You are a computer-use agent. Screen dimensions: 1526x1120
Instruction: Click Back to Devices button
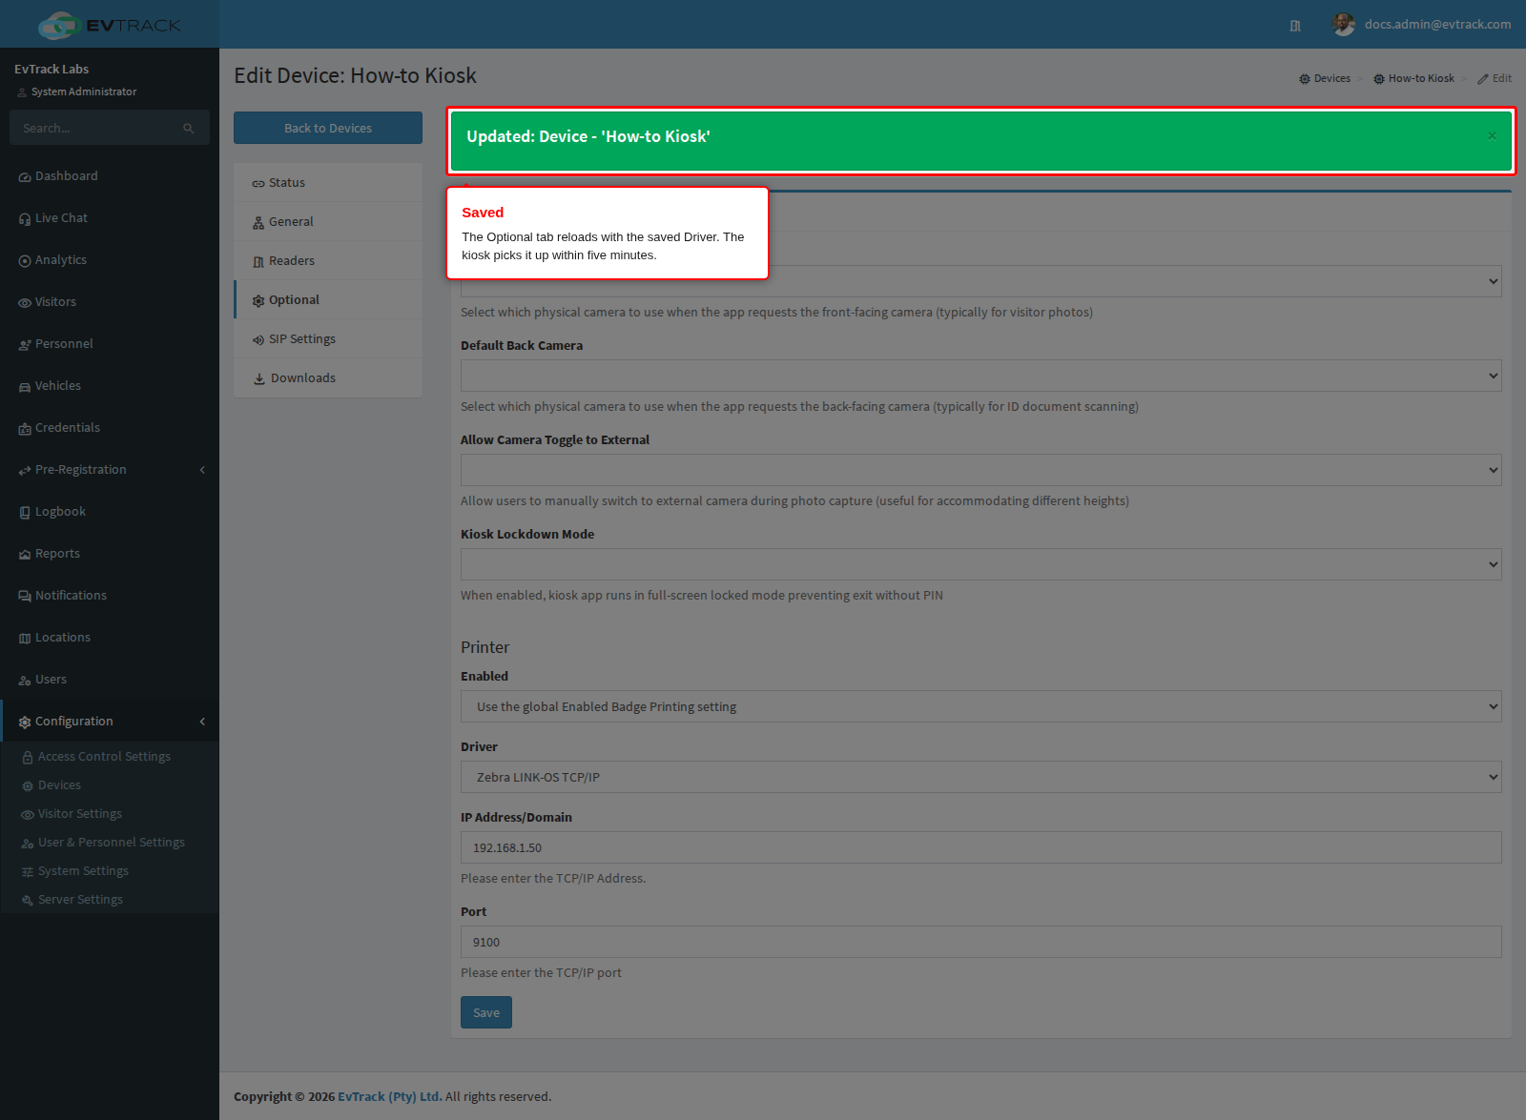tap(328, 128)
